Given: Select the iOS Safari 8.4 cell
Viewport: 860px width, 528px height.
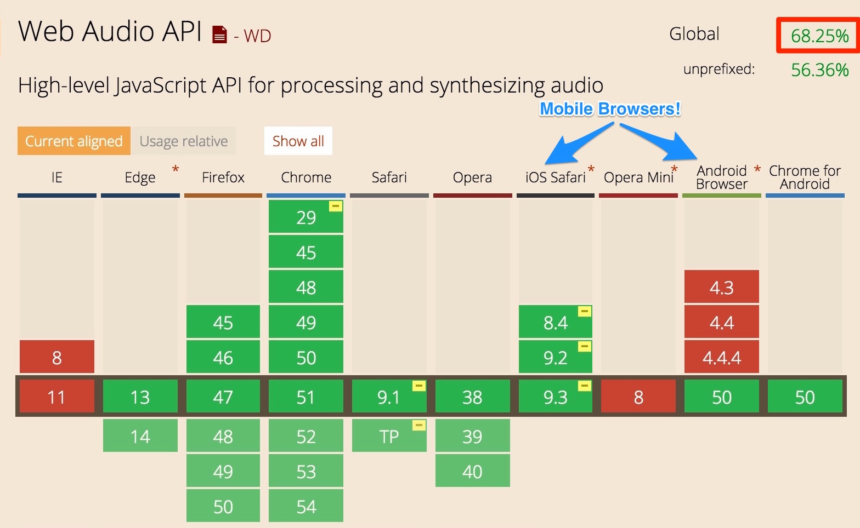Looking at the screenshot, I should click(556, 322).
